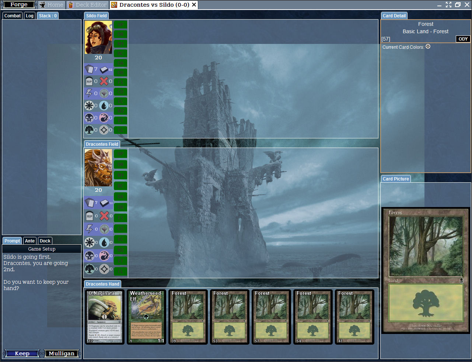Toggle Sildo's UP upkeep phase stop
The height and width of the screenshot is (362, 472).
(x=120, y=25)
